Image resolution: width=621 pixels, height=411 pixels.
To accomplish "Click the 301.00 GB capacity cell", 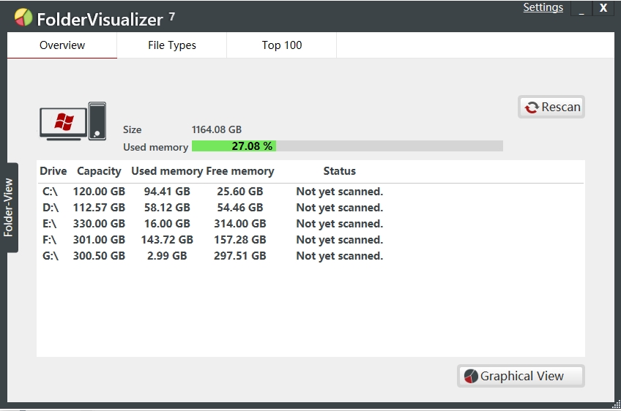I will pyautogui.click(x=99, y=240).
